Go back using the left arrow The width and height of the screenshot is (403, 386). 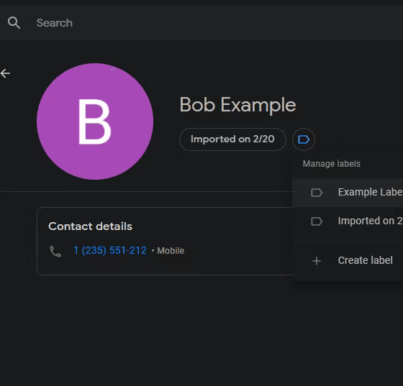coord(5,73)
